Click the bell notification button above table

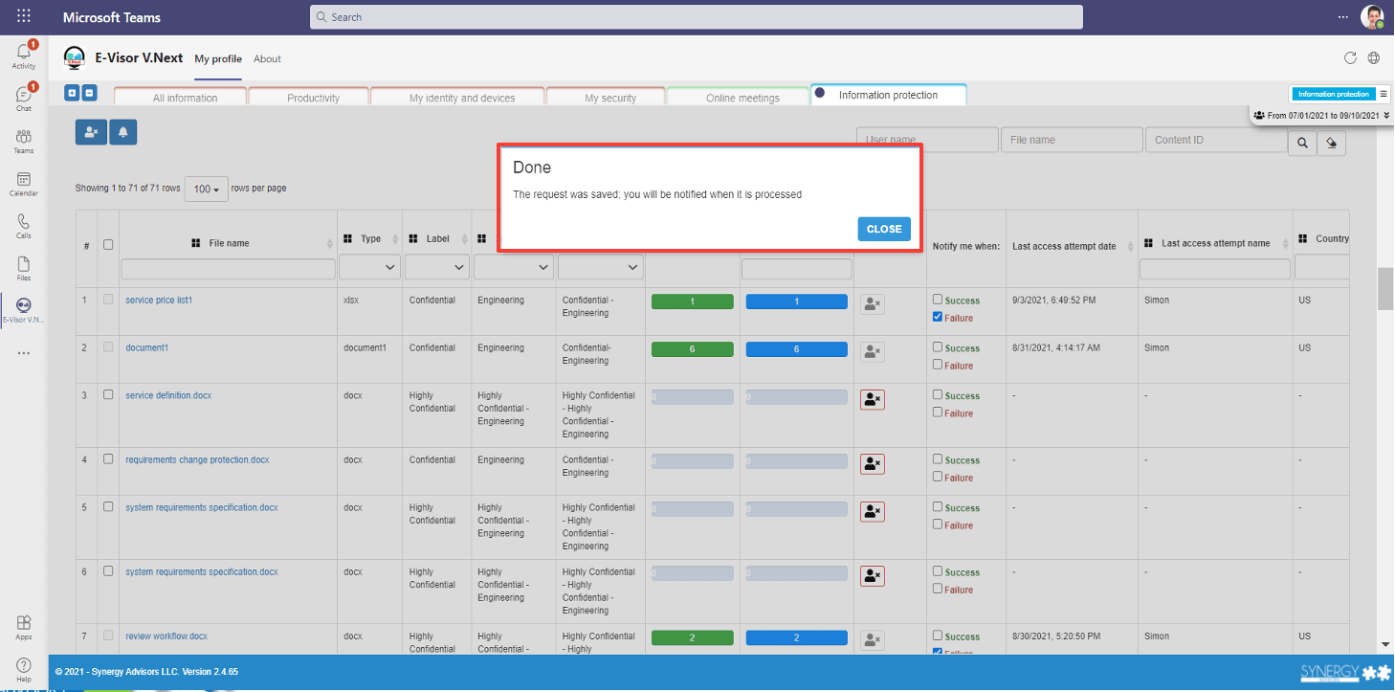pos(123,133)
